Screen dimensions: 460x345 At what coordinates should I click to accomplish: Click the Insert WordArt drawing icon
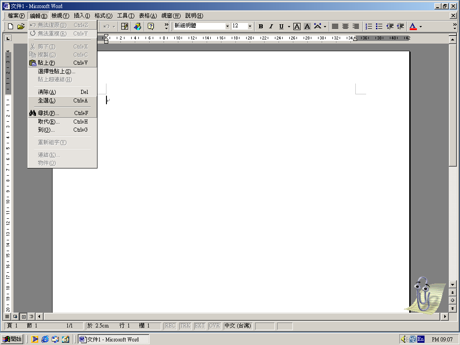point(137,27)
